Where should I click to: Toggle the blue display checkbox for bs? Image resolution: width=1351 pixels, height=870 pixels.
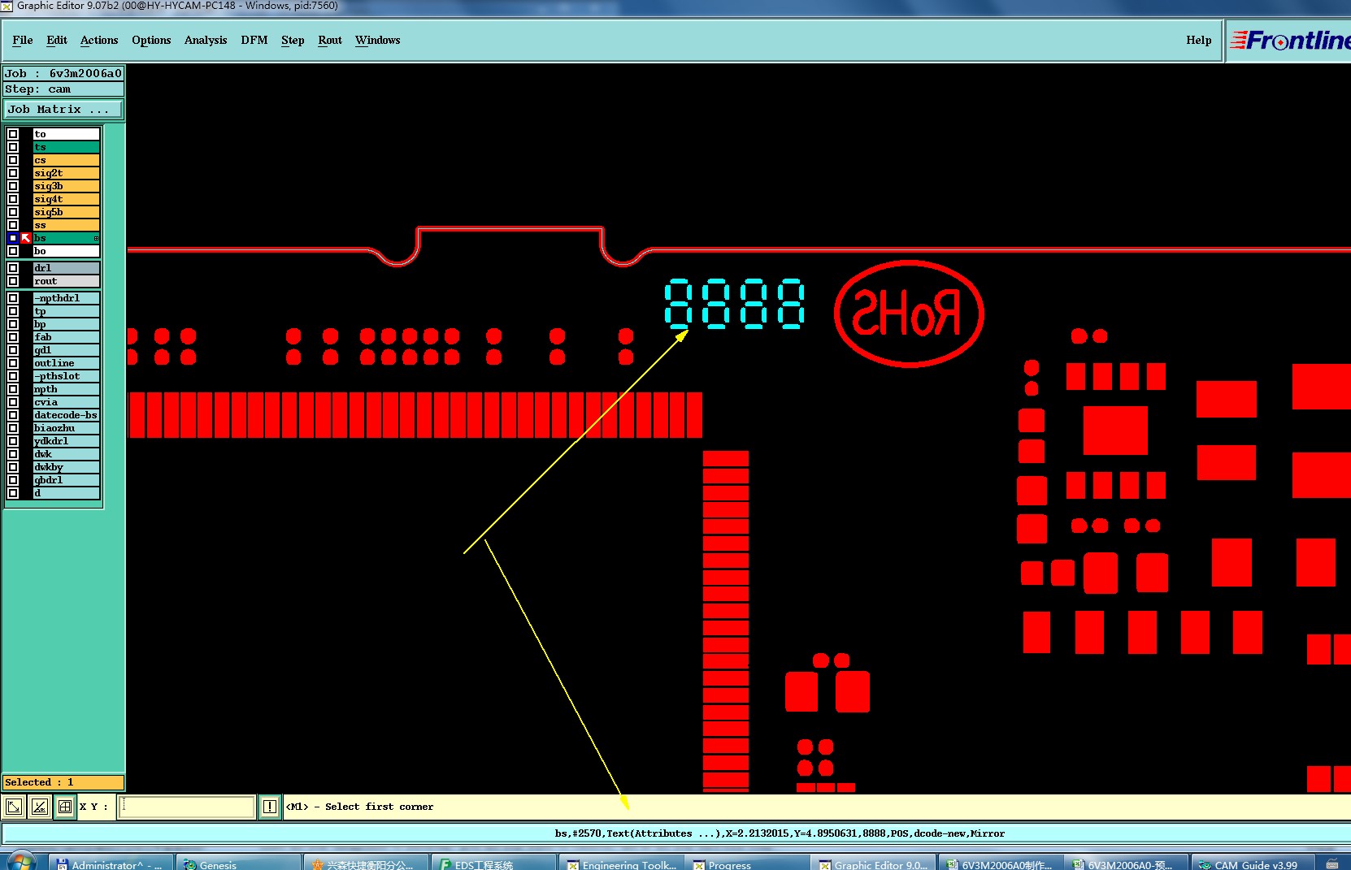click(13, 238)
